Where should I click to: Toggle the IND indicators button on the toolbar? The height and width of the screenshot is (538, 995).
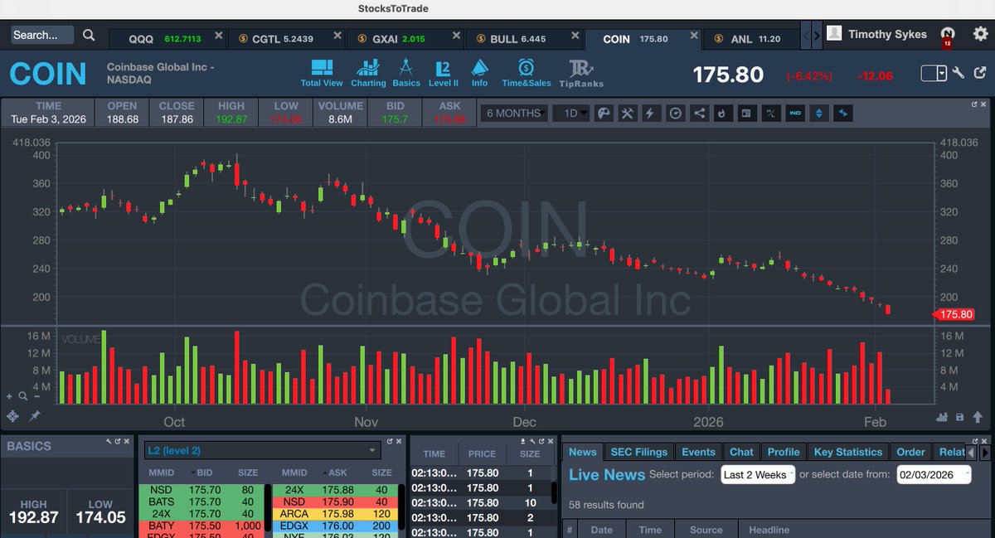[794, 113]
